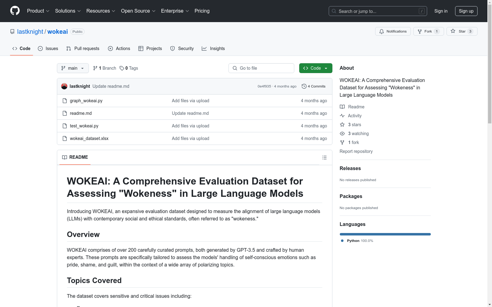Viewport: 492px width, 307px height.
Task: Switch to the Issues tab
Action: pyautogui.click(x=48, y=49)
